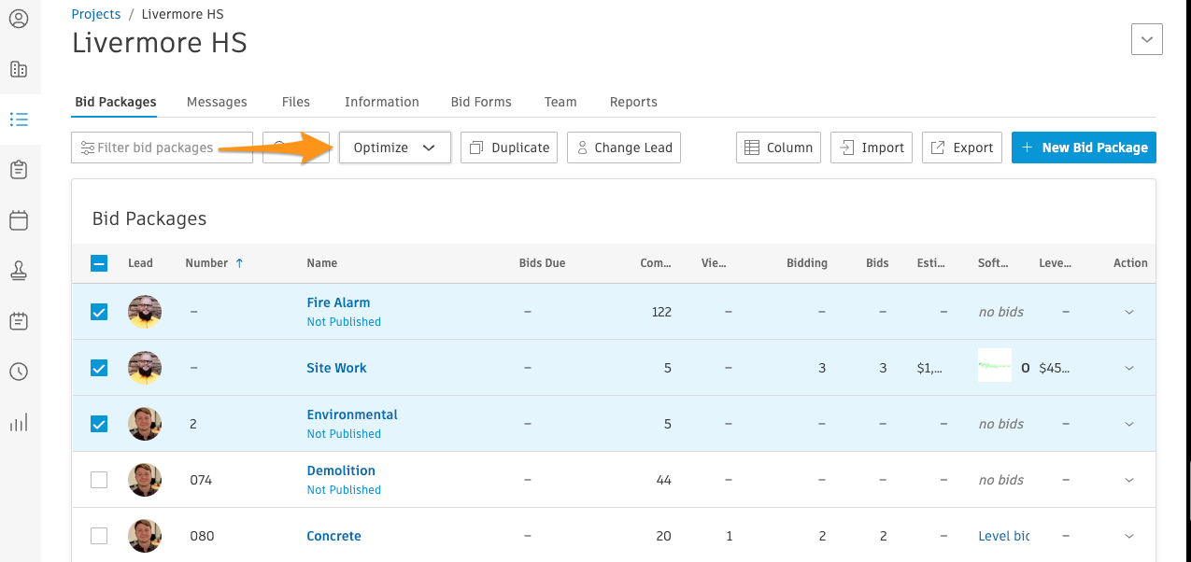Open the account profile icon in sidebar
The image size is (1191, 562).
[19, 18]
